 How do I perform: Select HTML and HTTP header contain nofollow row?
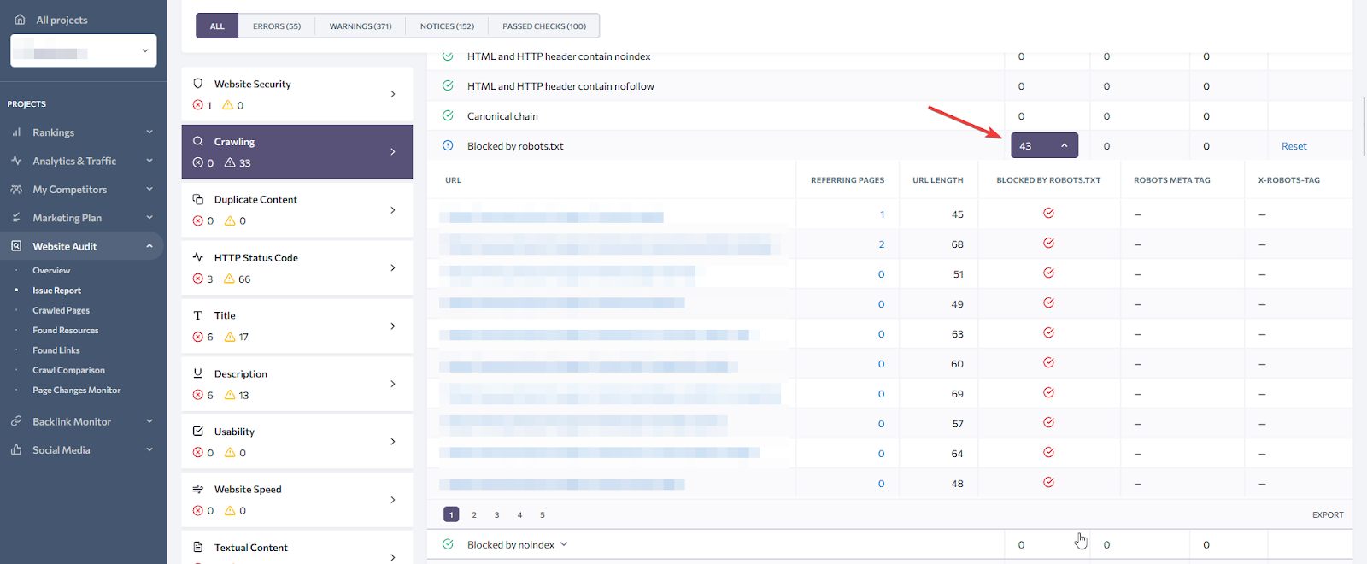889,85
